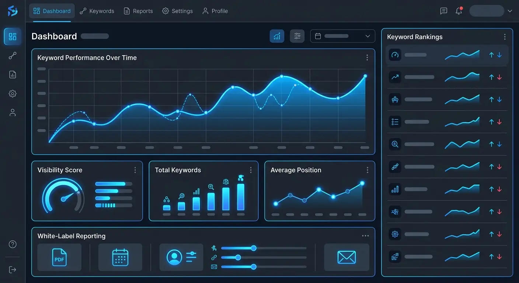
Task: Click the calendar schedule button in White-Label Reporting
Action: [120, 257]
